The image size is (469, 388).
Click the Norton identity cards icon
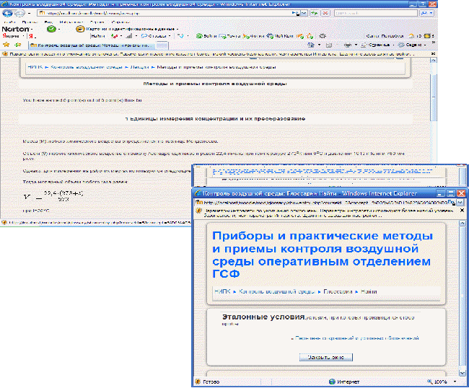(x=80, y=29)
